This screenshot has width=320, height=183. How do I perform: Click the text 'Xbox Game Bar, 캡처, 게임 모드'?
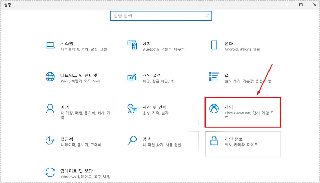(249, 115)
